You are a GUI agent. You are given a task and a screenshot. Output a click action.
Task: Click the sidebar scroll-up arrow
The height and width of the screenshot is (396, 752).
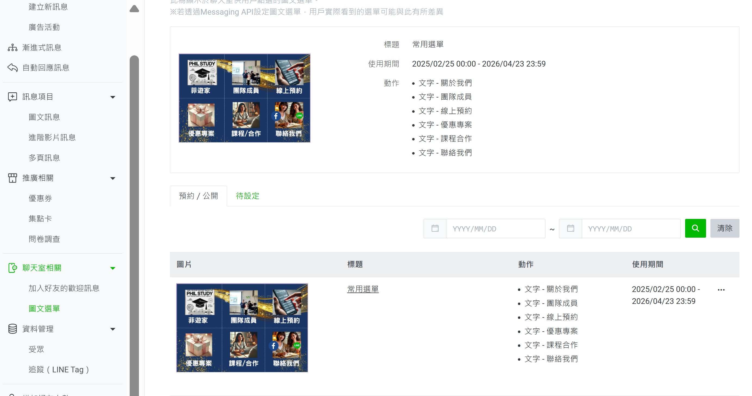click(x=134, y=8)
